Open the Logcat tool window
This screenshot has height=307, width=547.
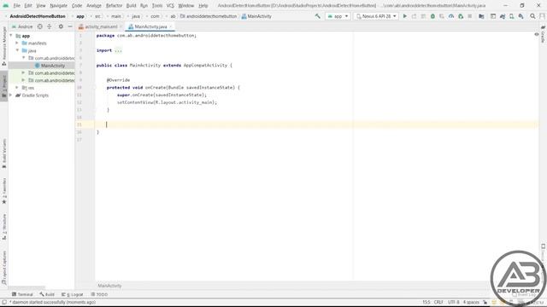pos(73,294)
